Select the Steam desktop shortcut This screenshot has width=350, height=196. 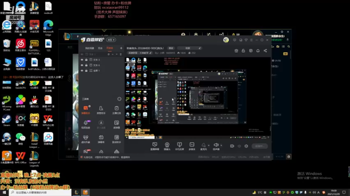7,120
